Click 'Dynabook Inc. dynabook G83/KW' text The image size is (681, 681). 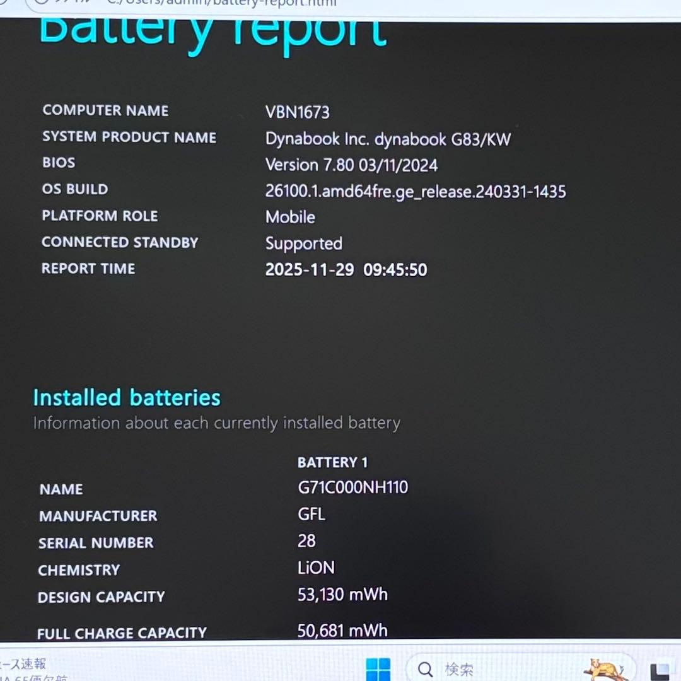tap(388, 139)
